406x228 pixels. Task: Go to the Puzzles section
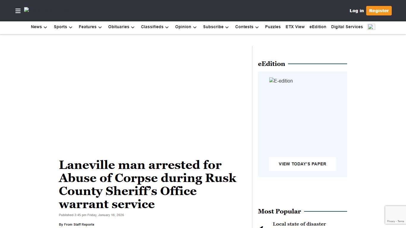point(273,27)
